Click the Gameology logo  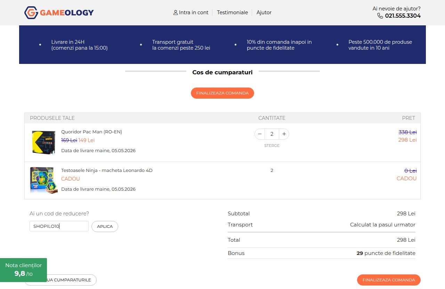click(x=59, y=13)
